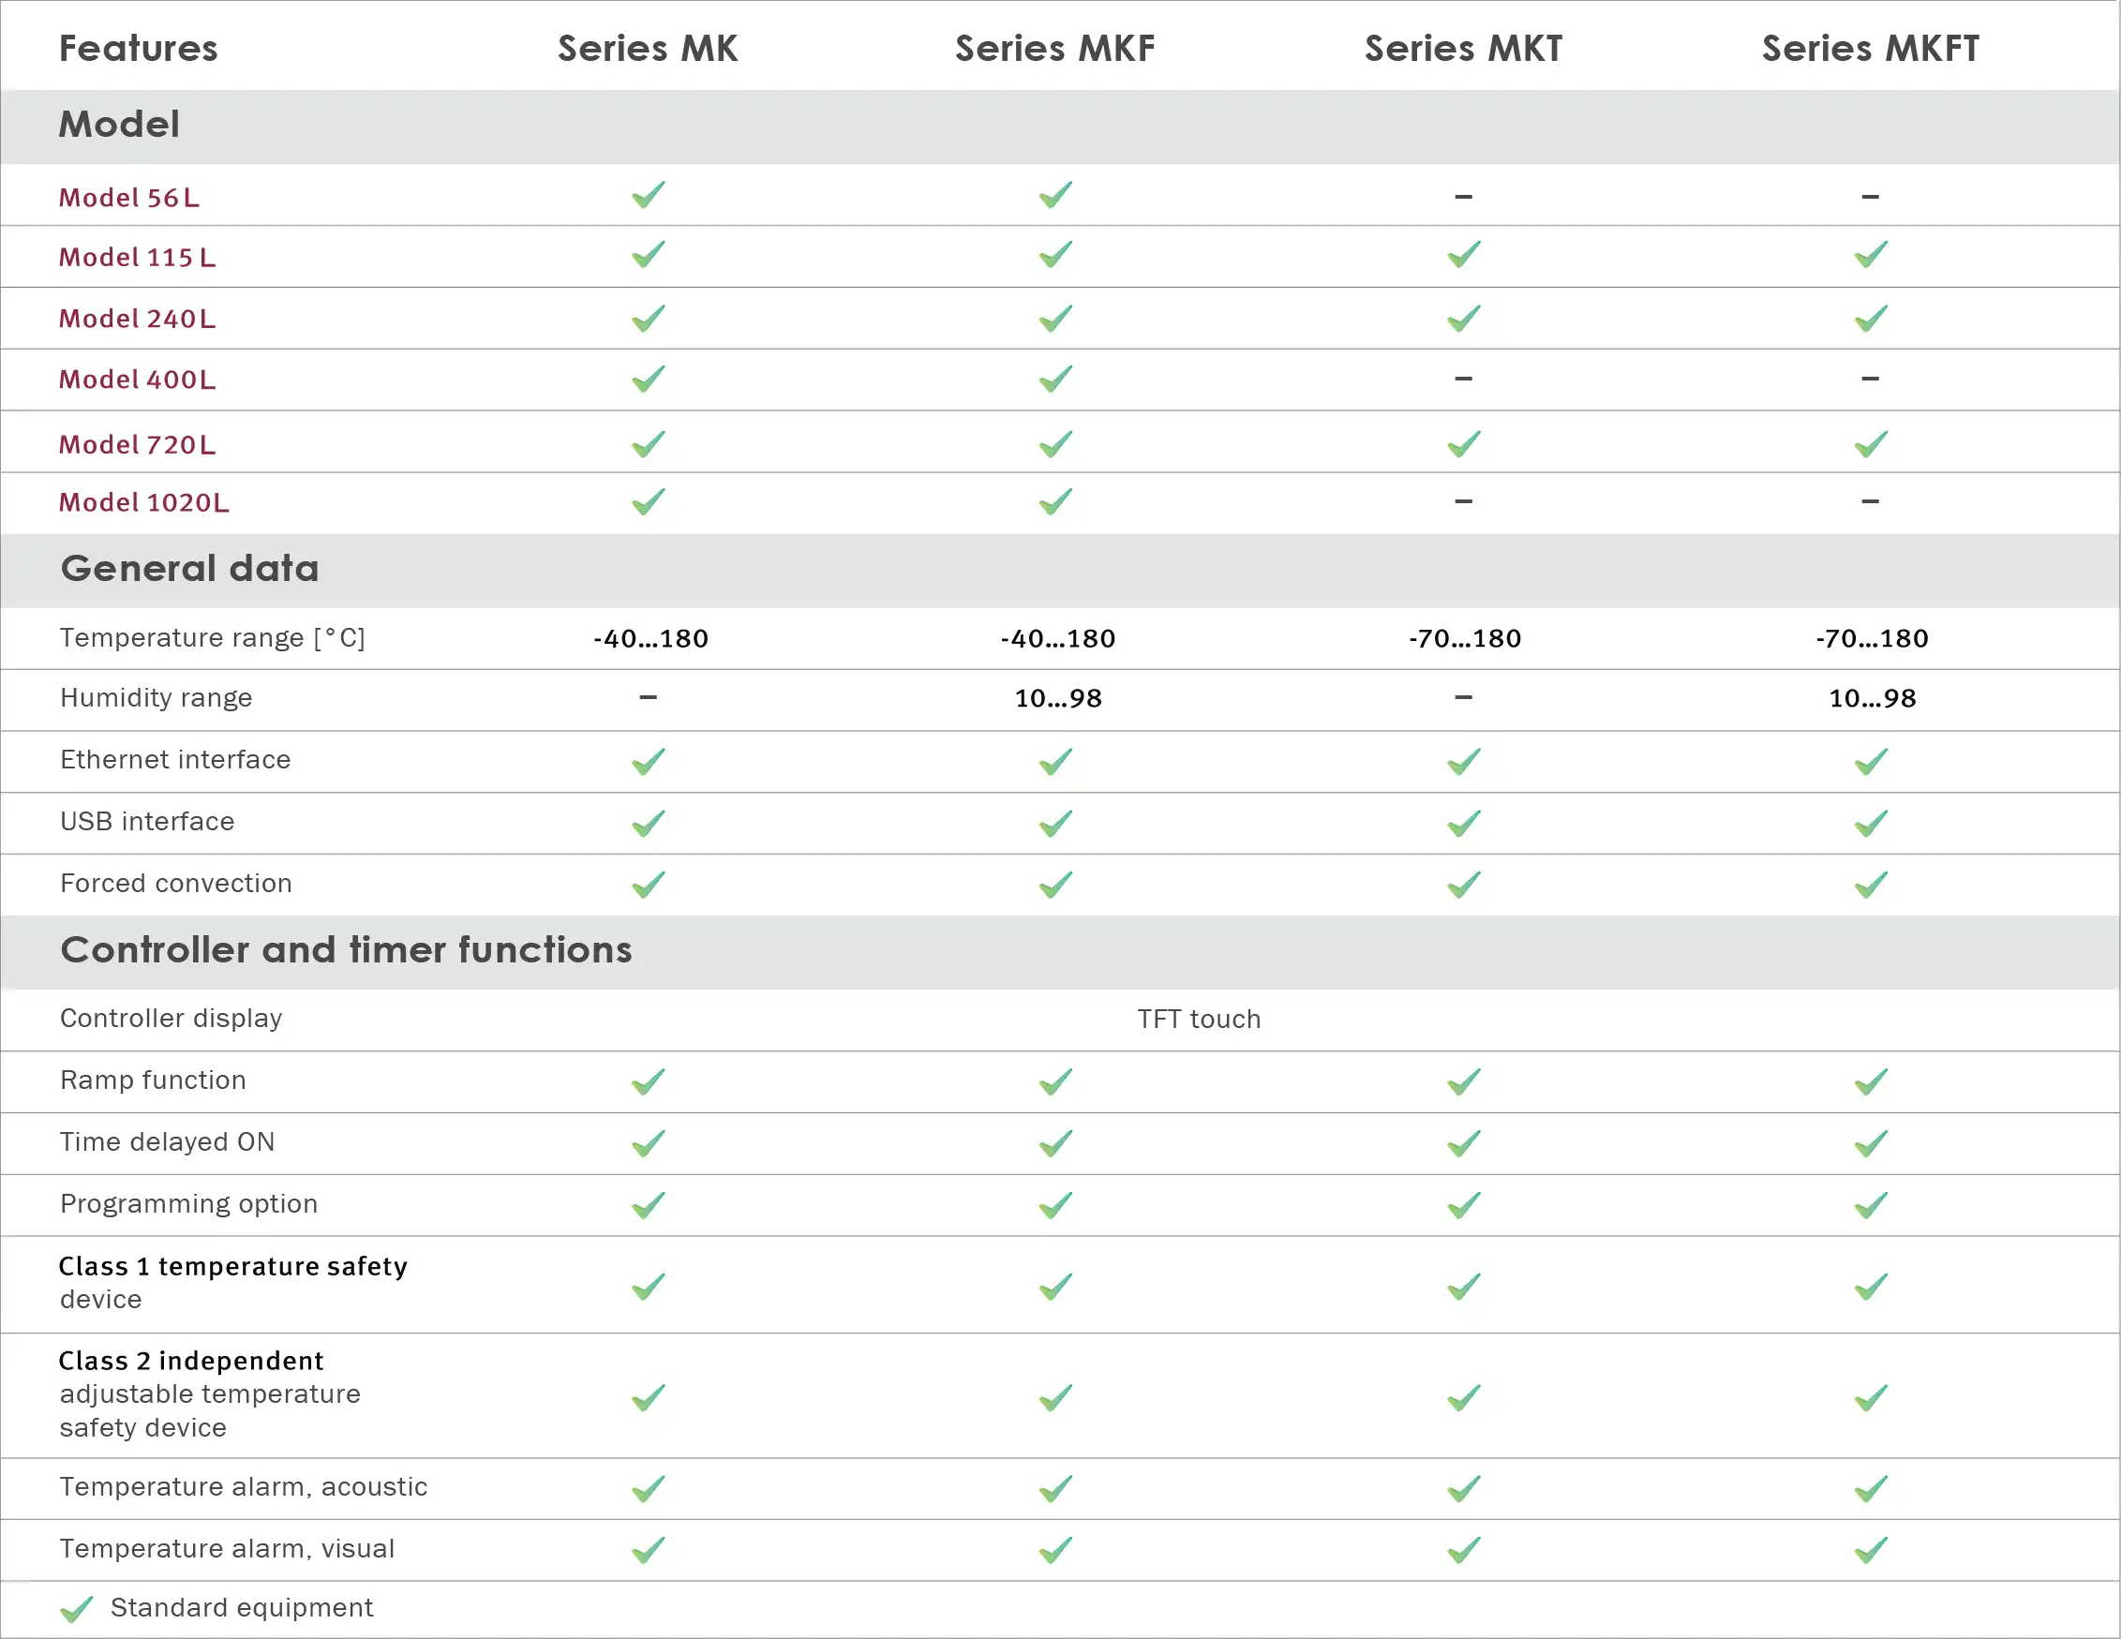2121x1639 pixels.
Task: Click the Model 1020L dash under Series MKT
Action: [x=1464, y=502]
